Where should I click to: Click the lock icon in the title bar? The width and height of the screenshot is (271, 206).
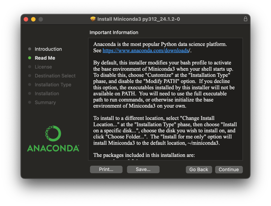click(x=245, y=19)
